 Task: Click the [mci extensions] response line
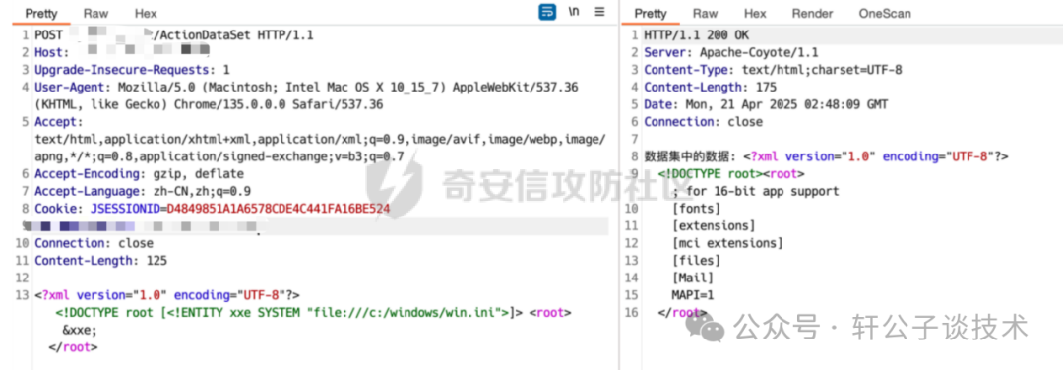(x=727, y=243)
